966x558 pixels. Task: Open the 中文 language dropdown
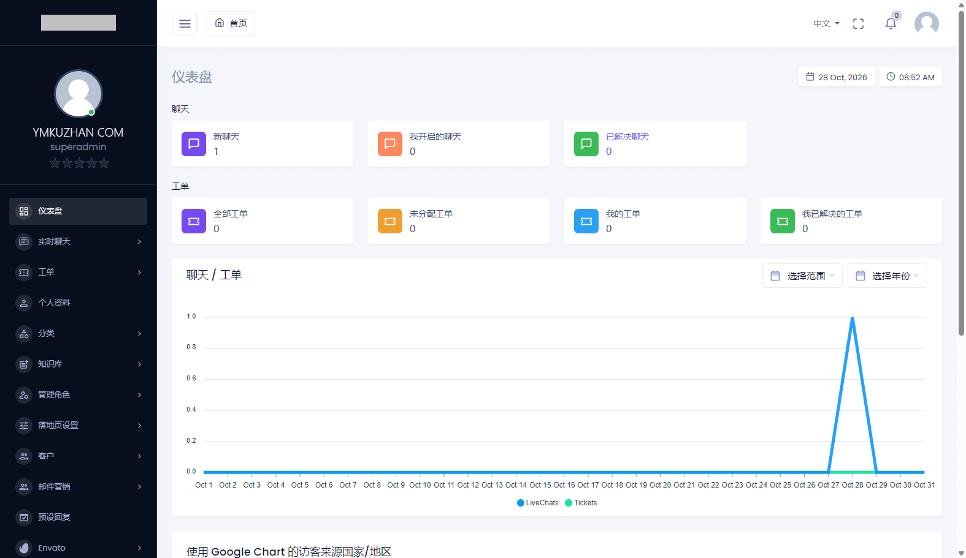826,23
